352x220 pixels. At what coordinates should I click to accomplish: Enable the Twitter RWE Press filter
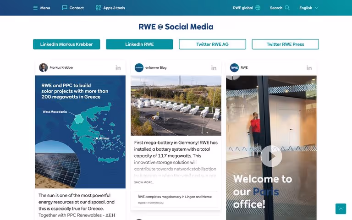point(286,44)
